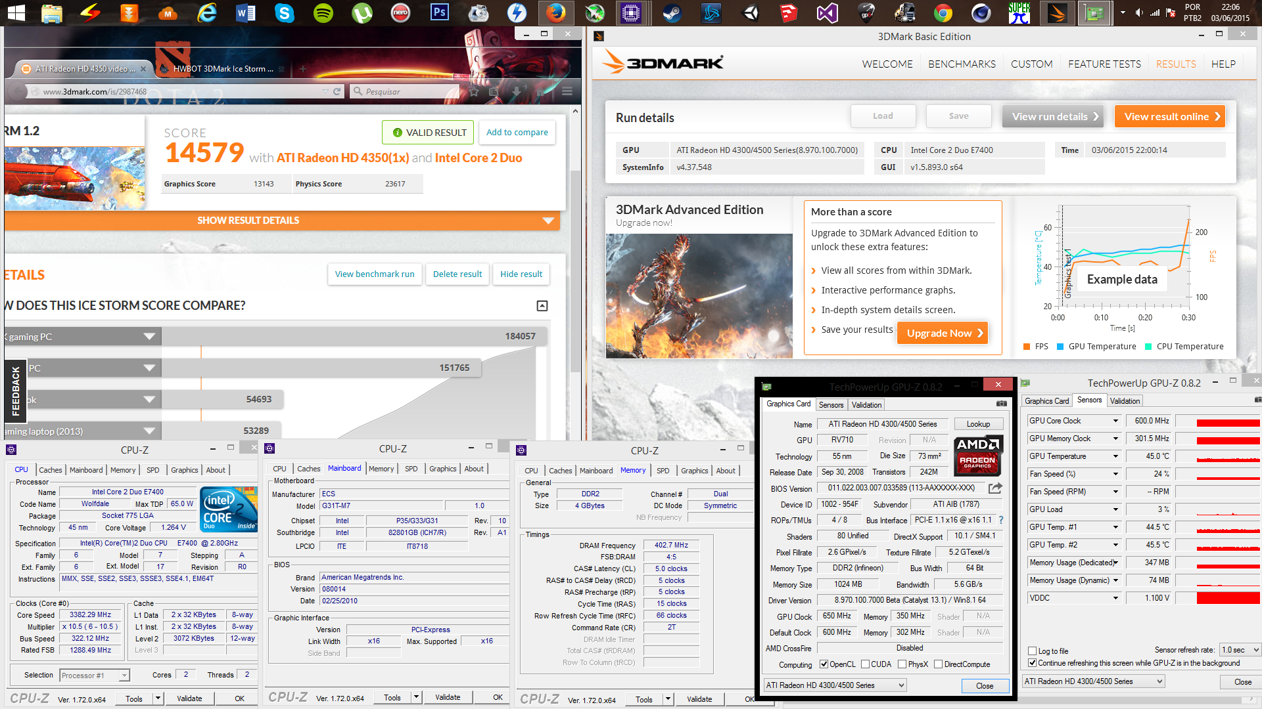Expand the gaming PC comparison dropdown arrow
1262x709 pixels.
point(149,337)
